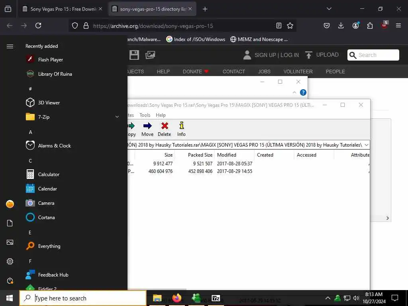Click the Windows Start button
Viewport: 408px width, 306px height.
coord(10,298)
